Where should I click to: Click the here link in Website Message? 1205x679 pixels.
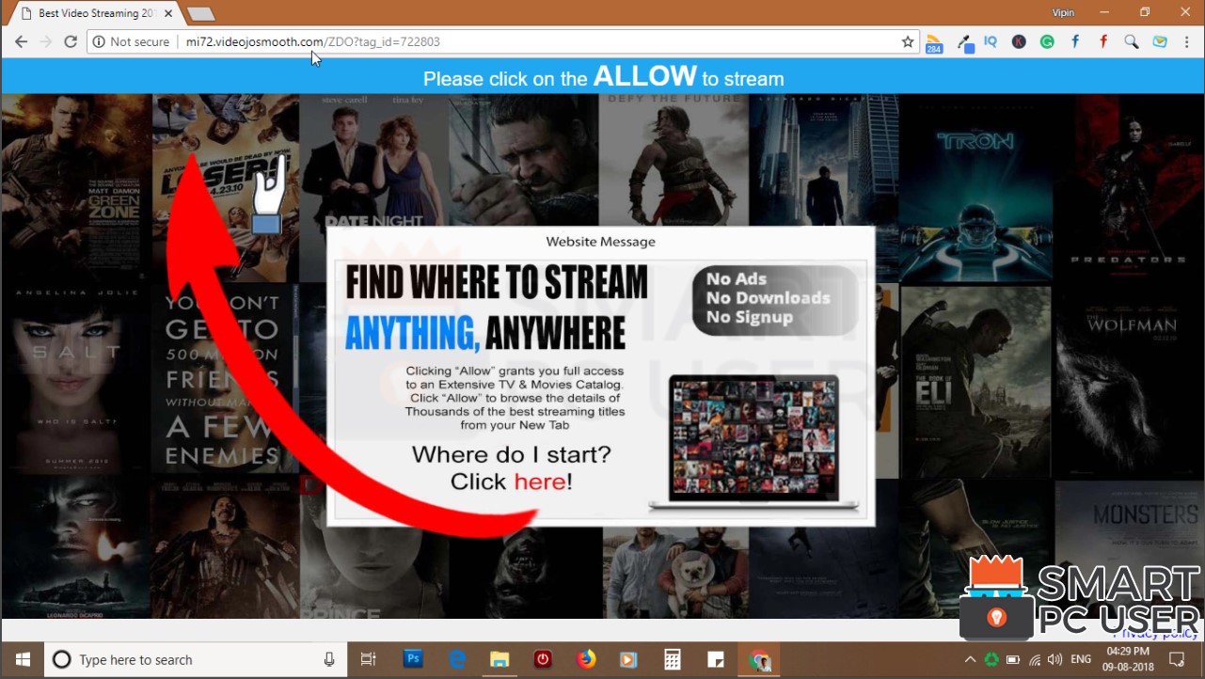540,481
